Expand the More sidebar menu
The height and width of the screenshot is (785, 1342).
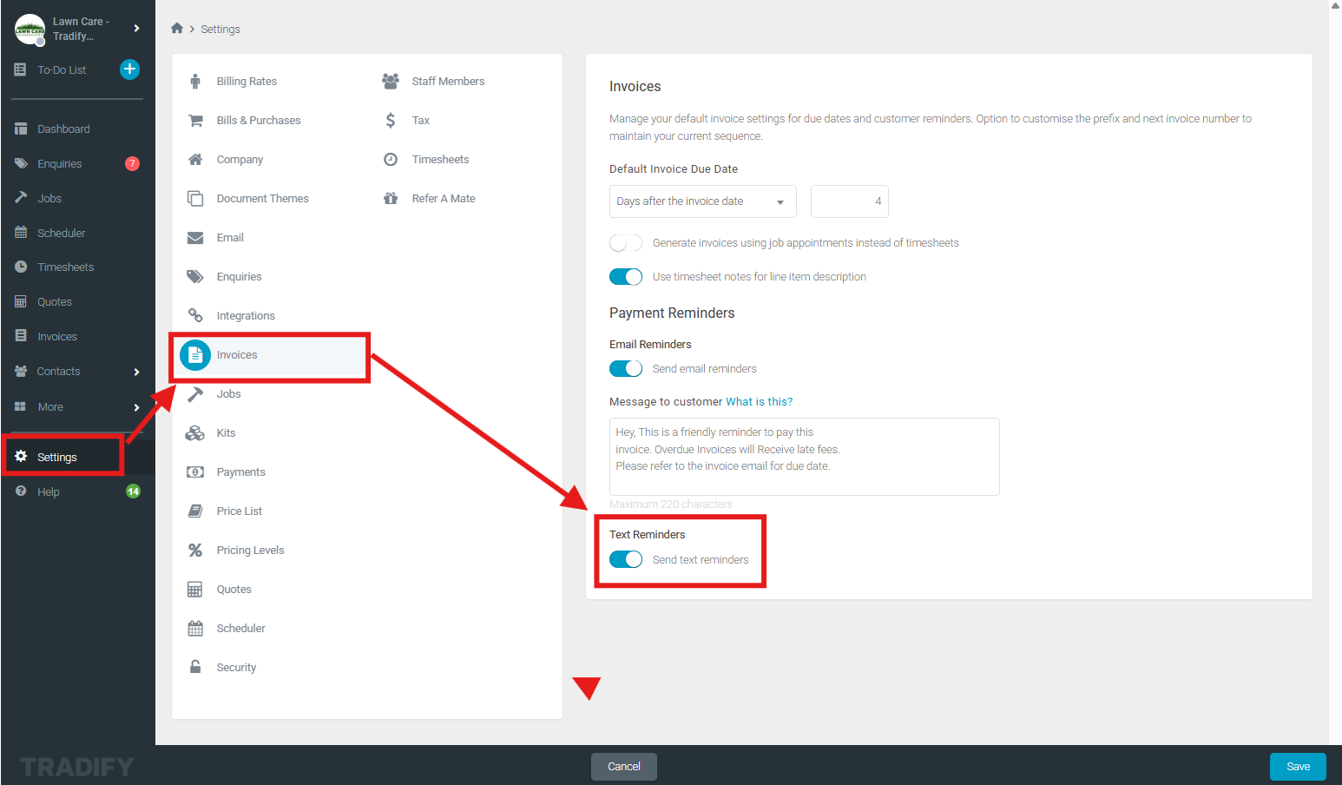coord(136,407)
